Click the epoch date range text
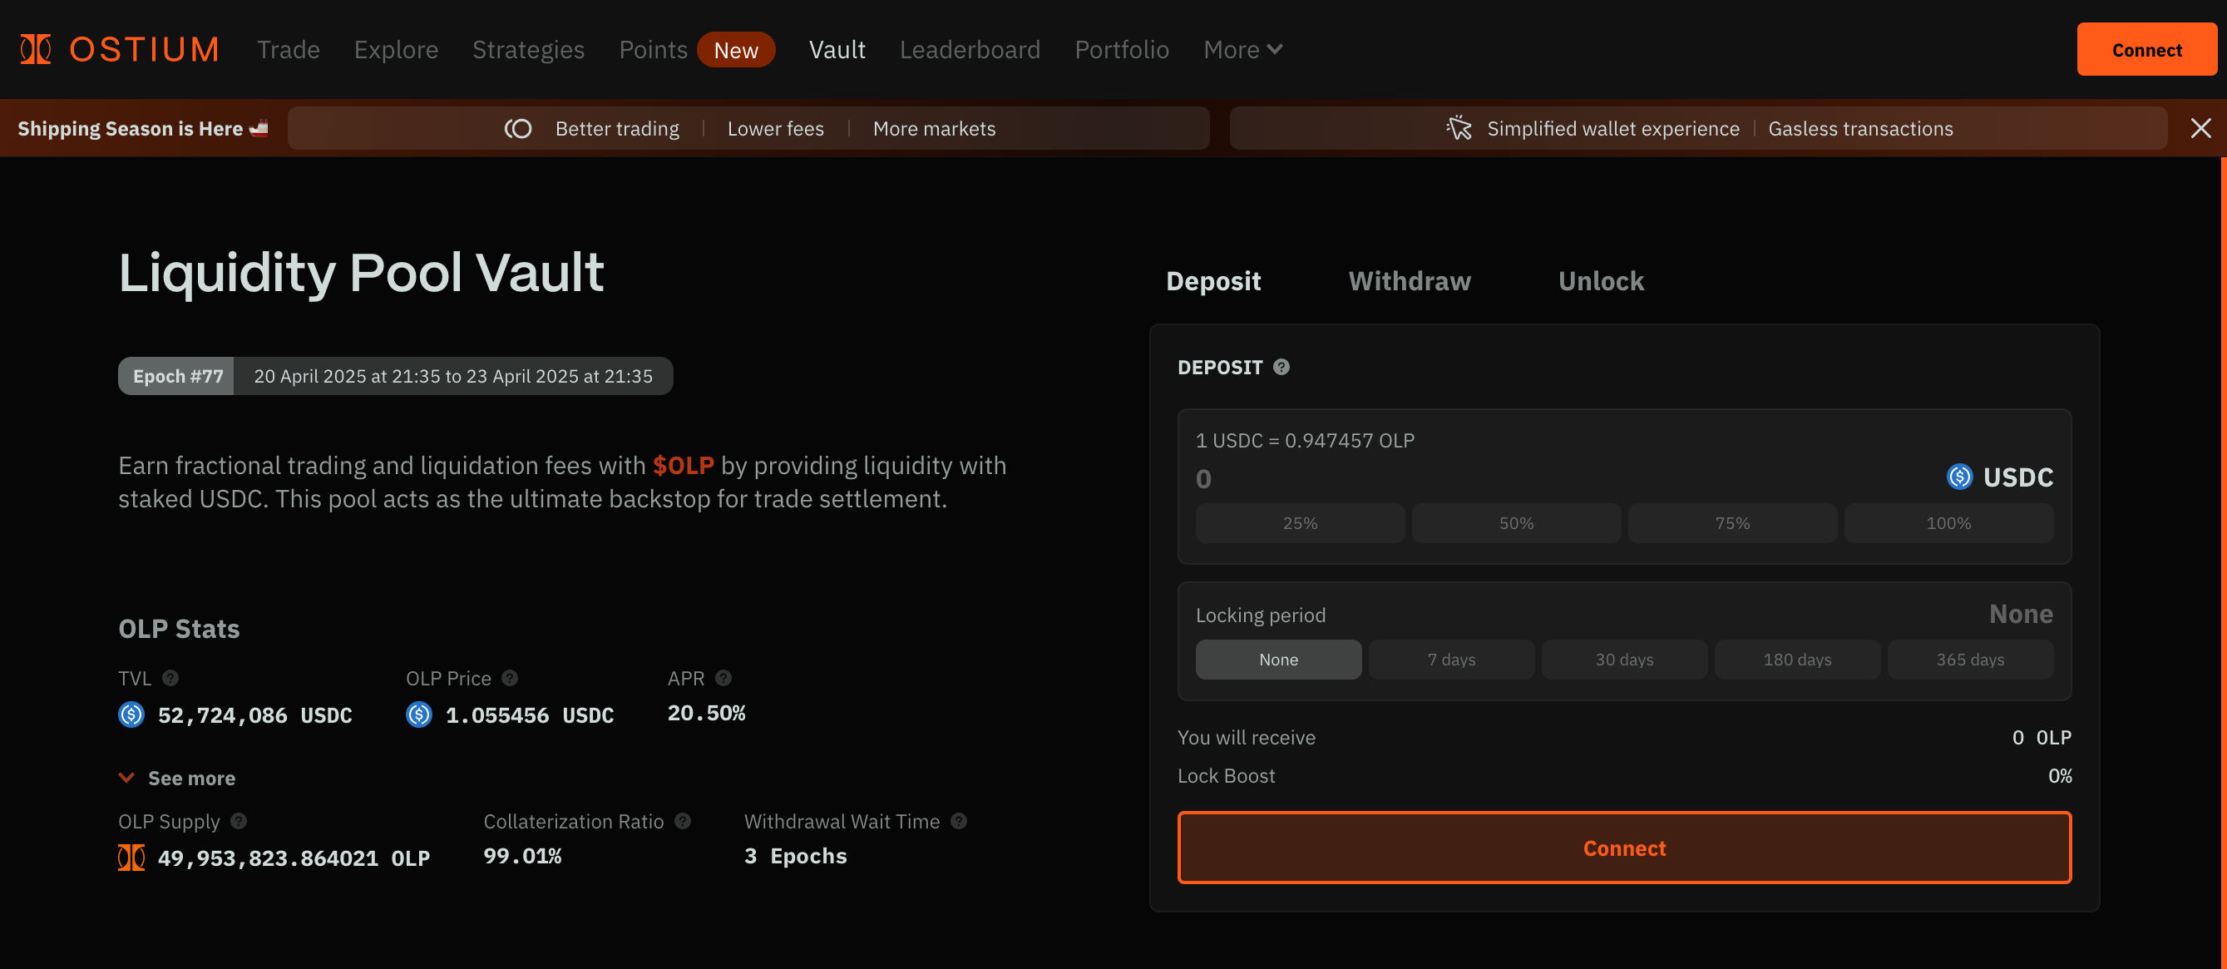 coord(453,376)
